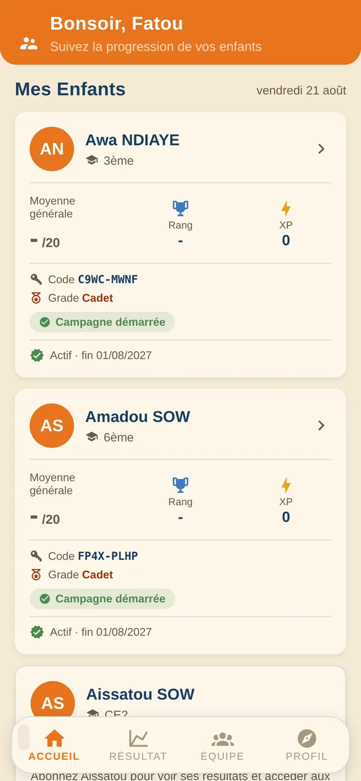Switch to the Résultat tab
Screen dimensions: 361x781
138,745
